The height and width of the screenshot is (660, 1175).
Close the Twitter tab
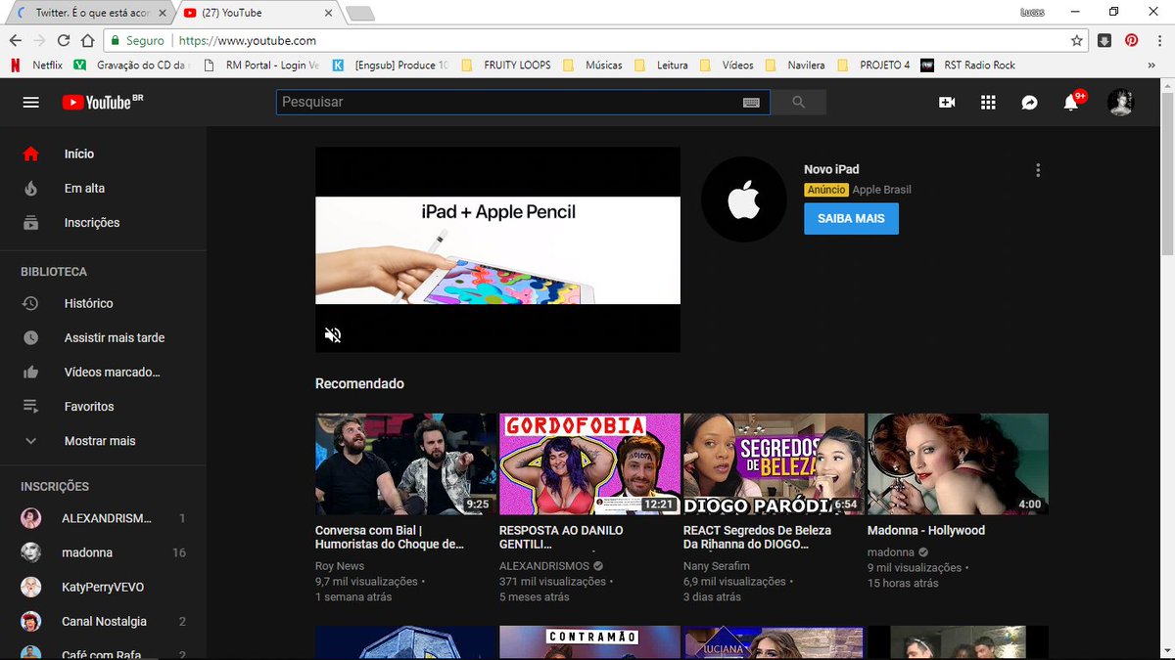pyautogui.click(x=163, y=13)
